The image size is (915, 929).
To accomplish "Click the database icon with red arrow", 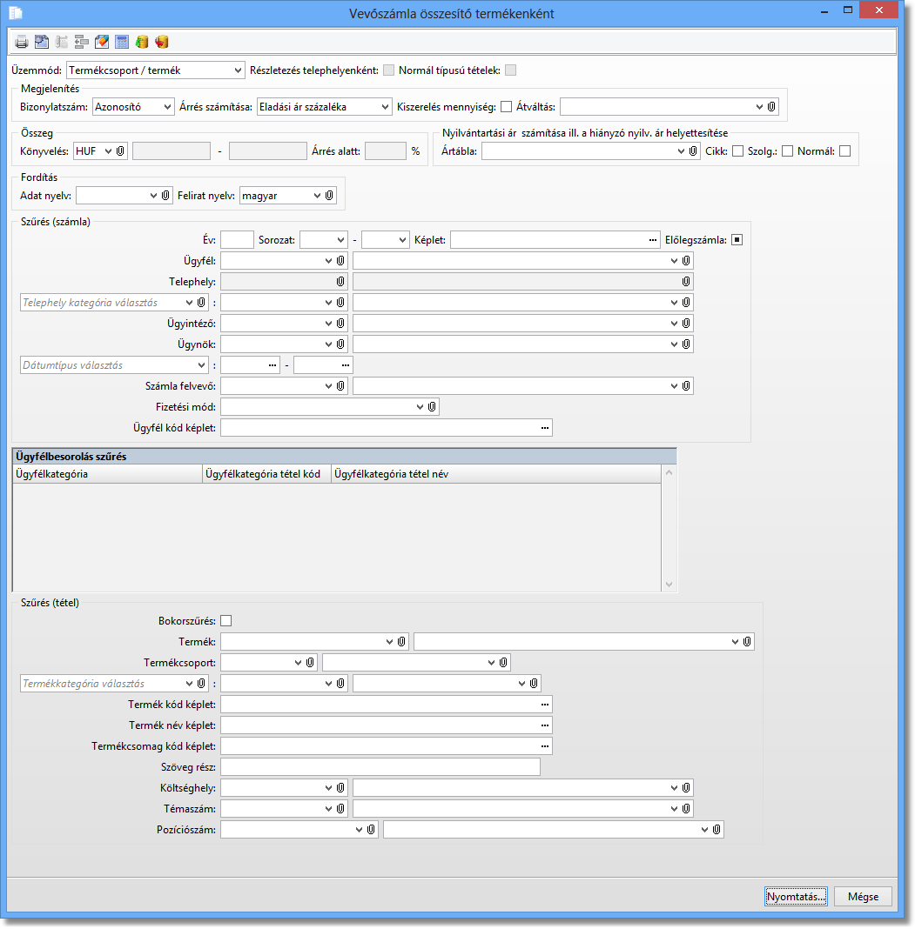I will 162,42.
